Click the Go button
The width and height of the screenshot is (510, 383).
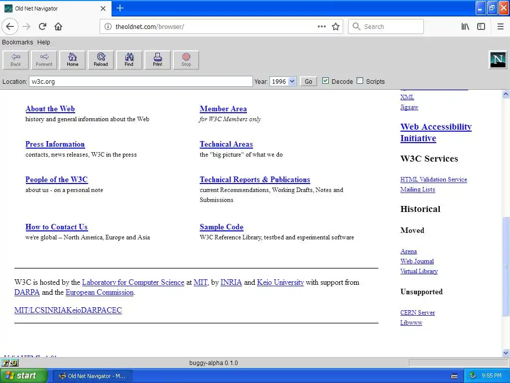click(x=308, y=81)
